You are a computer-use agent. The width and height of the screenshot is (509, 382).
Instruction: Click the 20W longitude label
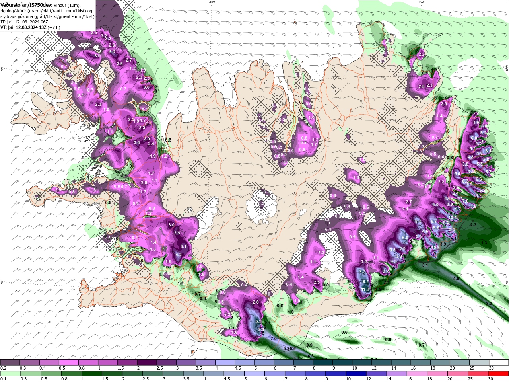212,2
